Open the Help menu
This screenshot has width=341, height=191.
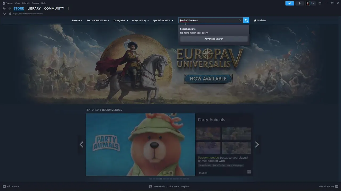(x=44, y=3)
